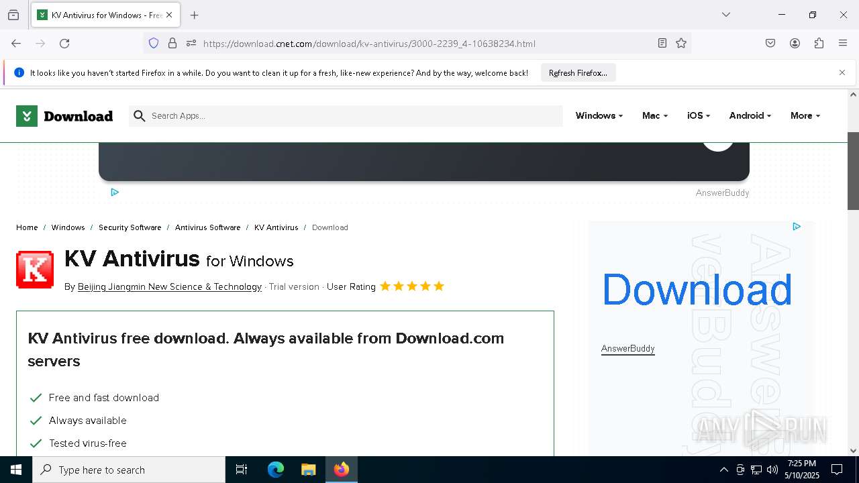Launch Microsoft Edge from taskbar

coord(276,470)
